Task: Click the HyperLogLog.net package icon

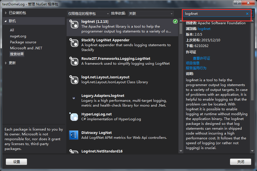Action: (x=74, y=117)
